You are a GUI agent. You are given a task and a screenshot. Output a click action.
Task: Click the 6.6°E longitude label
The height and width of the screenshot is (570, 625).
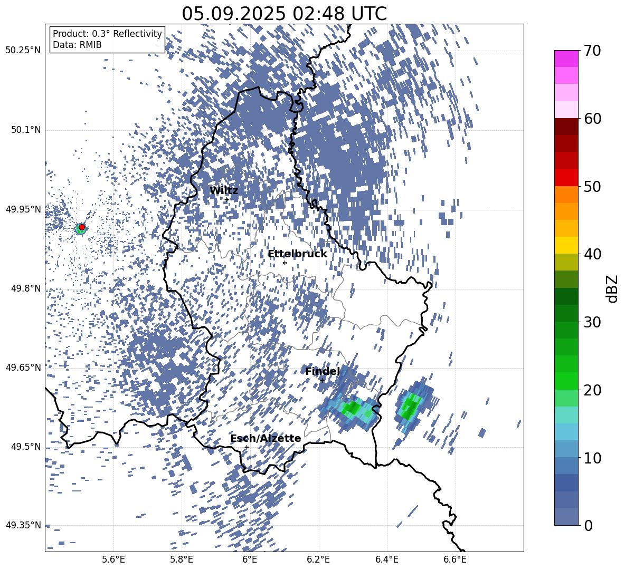tap(455, 560)
